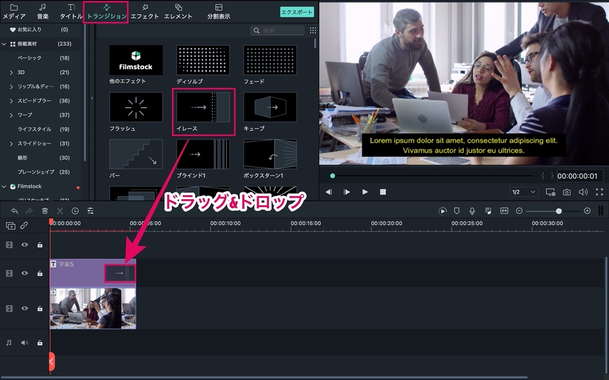Stop the preview playback
609x380 pixels.
tap(383, 192)
